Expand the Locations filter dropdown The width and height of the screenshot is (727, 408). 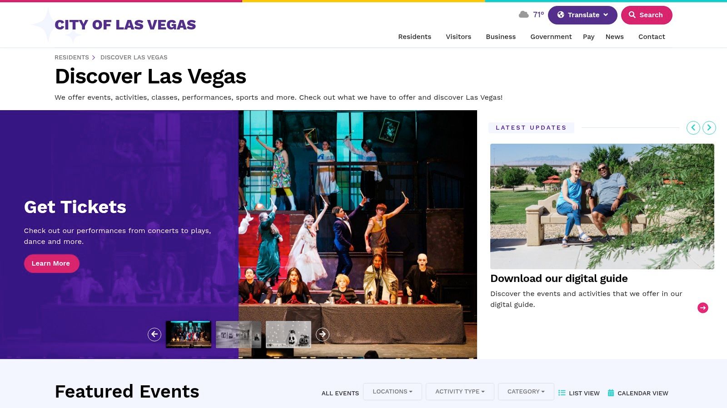(393, 392)
